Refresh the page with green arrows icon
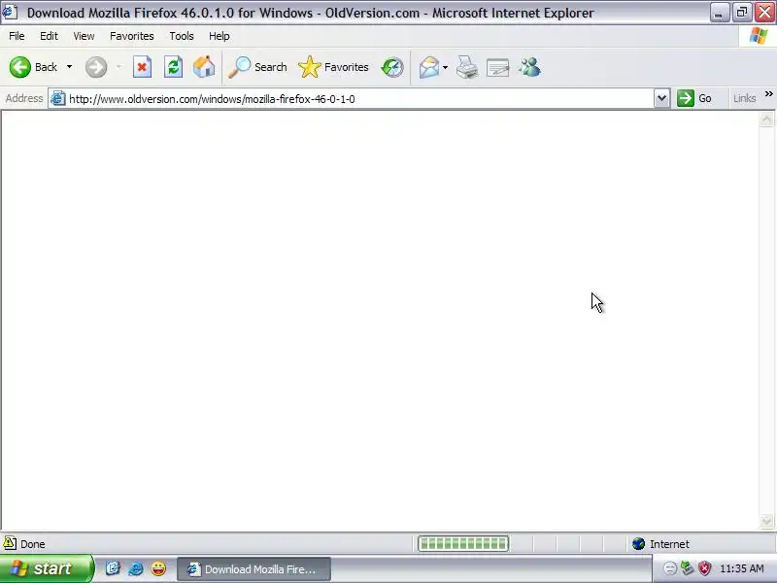This screenshot has height=583, width=777. pyautogui.click(x=174, y=67)
